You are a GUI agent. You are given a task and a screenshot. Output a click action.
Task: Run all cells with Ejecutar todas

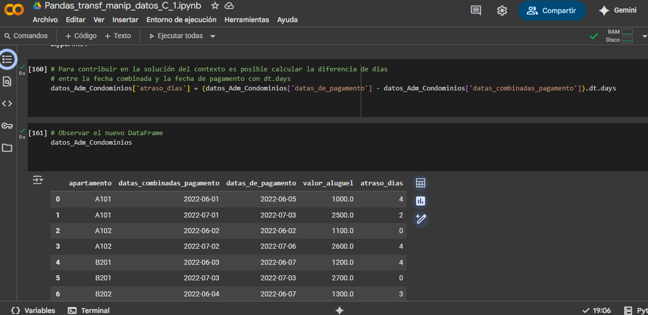[x=176, y=36]
